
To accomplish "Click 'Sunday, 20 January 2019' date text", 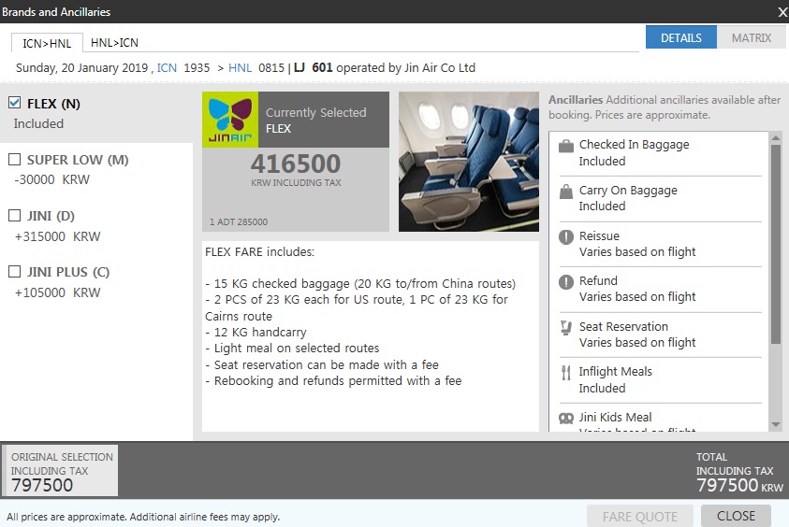I will (x=82, y=68).
